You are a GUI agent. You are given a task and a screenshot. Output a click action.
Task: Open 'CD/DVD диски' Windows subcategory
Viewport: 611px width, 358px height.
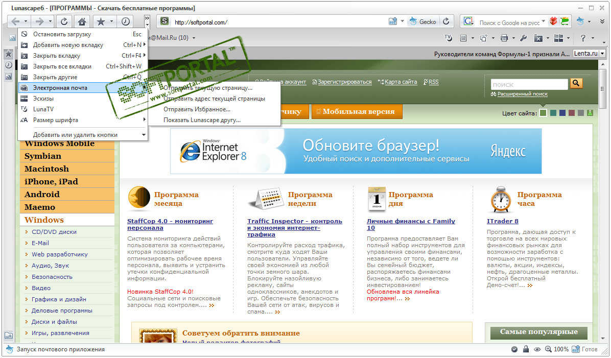click(54, 232)
